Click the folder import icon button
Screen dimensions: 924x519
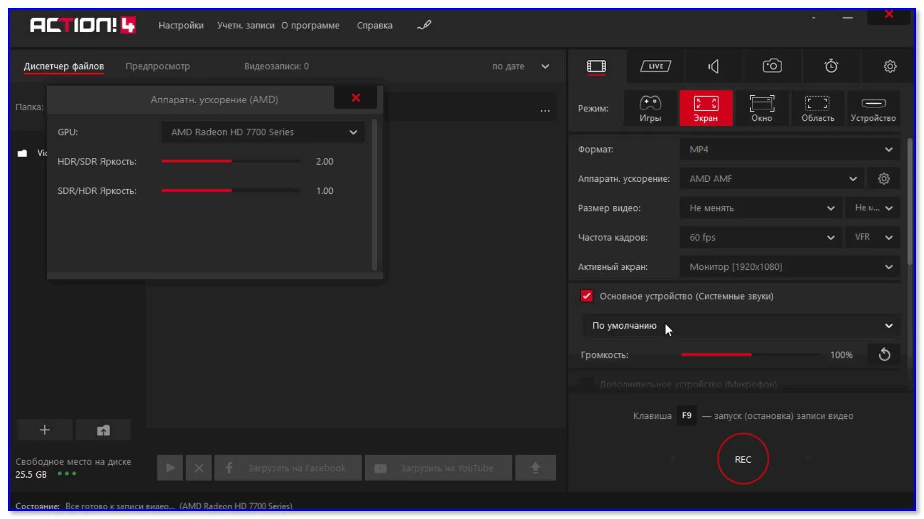103,430
